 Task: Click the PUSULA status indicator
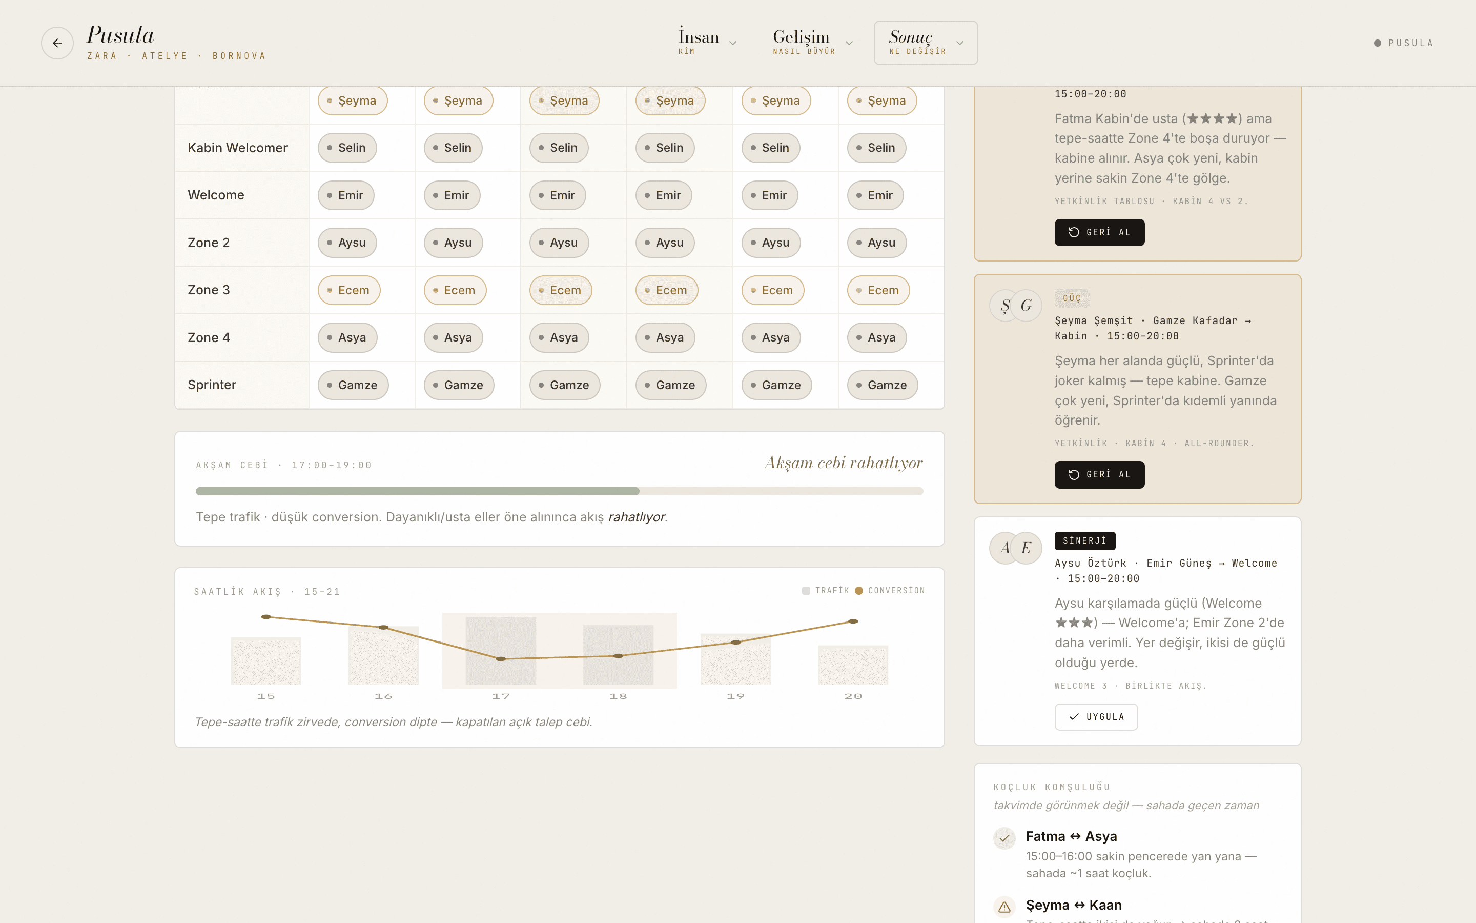pos(1403,43)
